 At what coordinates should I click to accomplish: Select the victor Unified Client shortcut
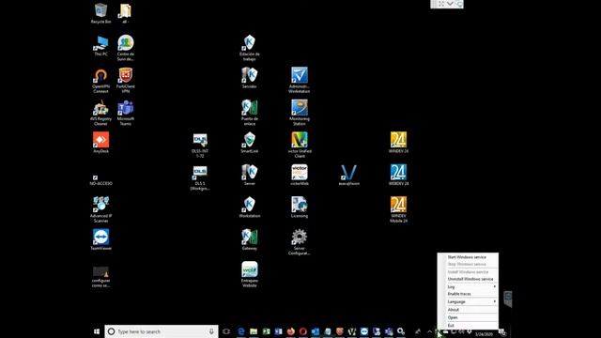point(300,146)
